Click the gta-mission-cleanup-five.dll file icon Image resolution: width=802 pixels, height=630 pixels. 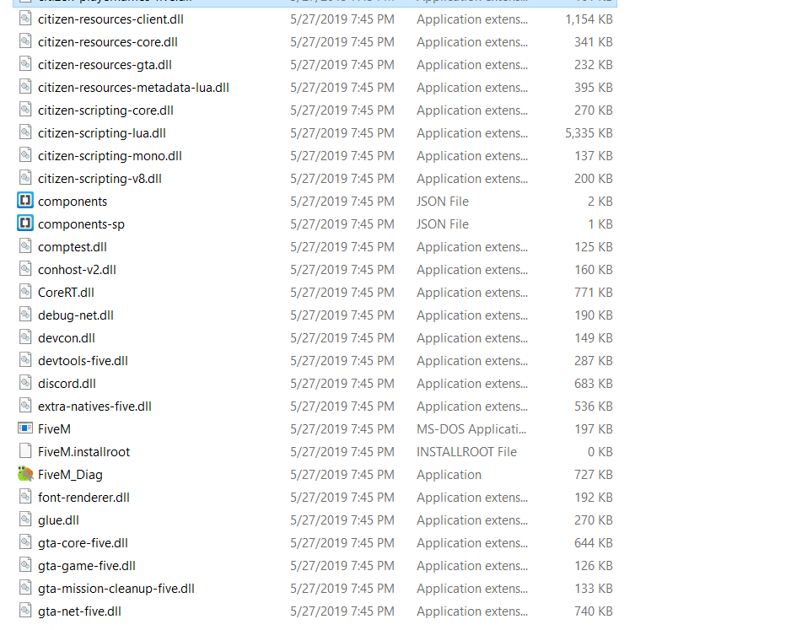pos(25,588)
